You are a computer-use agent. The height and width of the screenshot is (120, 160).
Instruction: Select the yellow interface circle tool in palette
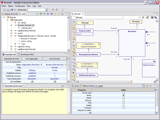tap(74, 35)
